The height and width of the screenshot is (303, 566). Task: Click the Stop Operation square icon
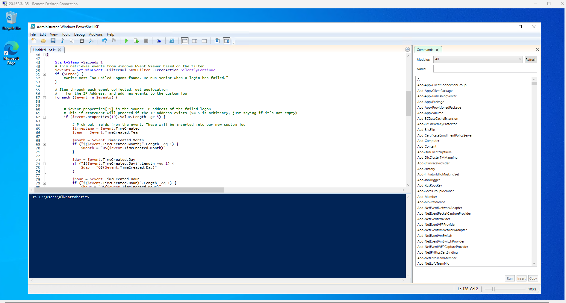(146, 41)
